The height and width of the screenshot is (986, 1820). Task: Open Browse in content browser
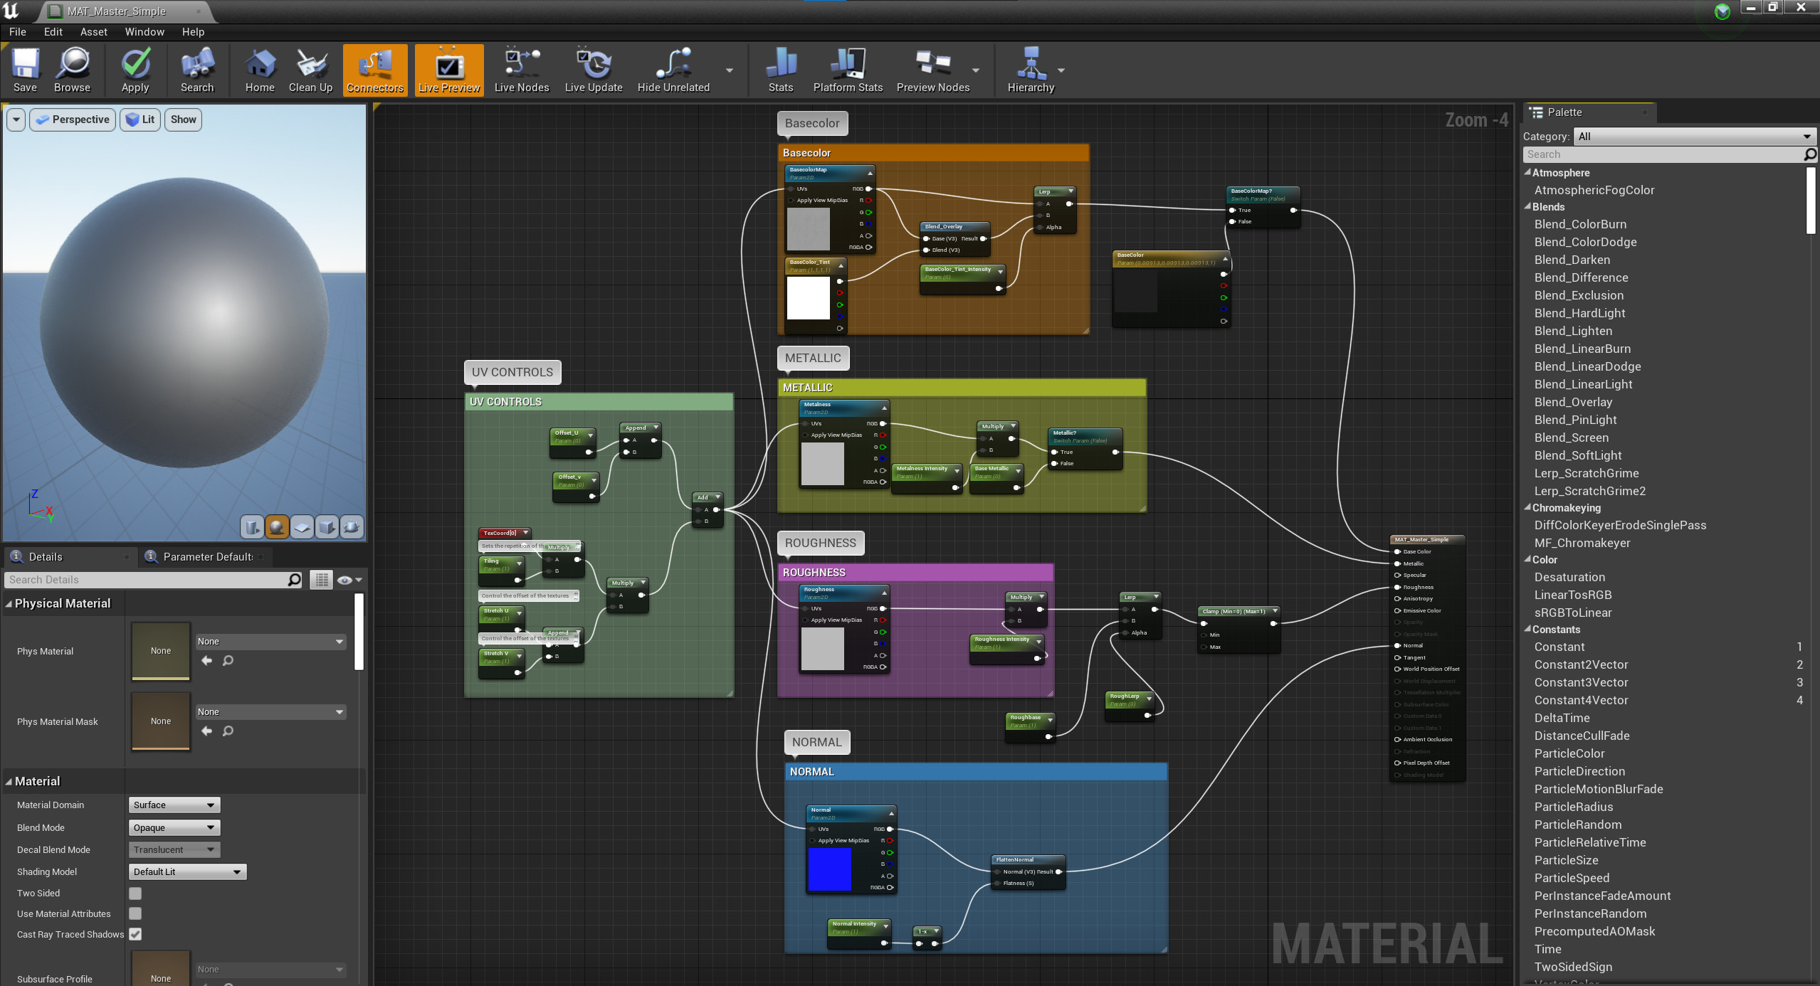(x=72, y=70)
